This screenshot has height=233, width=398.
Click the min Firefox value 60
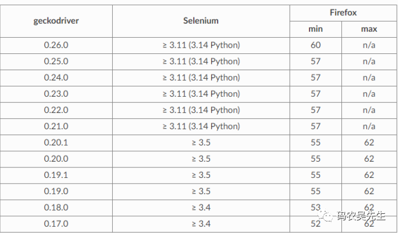[x=315, y=45]
